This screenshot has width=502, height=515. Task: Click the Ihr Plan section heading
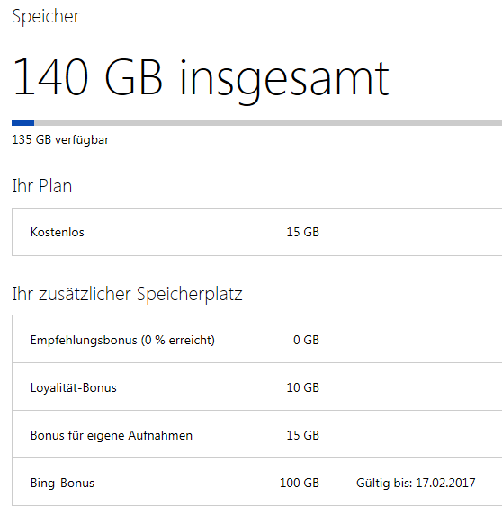pos(42,186)
